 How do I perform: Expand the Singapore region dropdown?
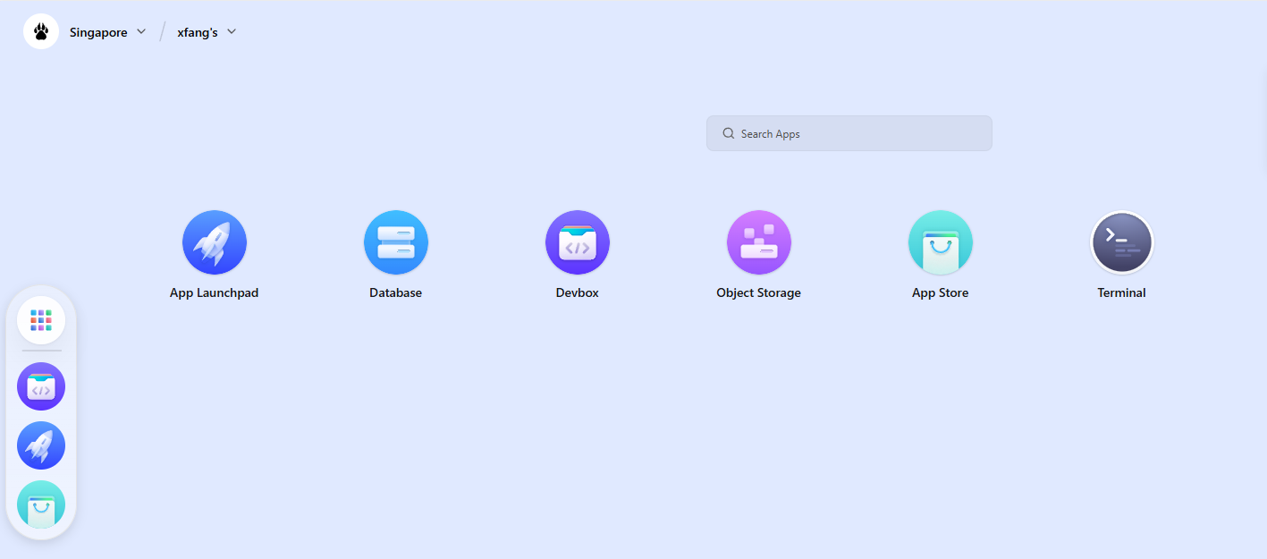click(141, 32)
